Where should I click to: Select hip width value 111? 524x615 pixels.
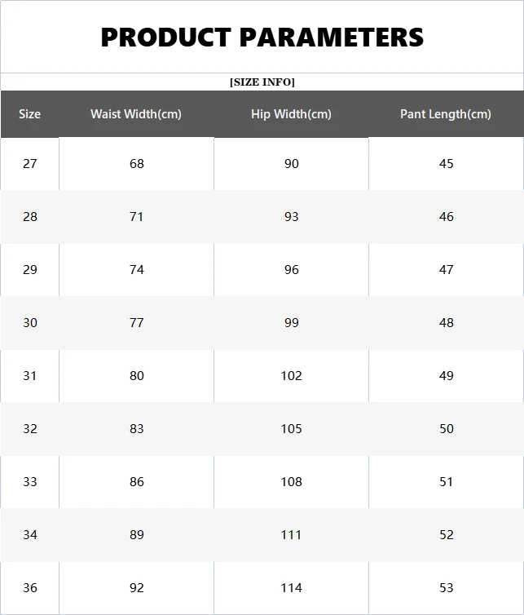[291, 534]
